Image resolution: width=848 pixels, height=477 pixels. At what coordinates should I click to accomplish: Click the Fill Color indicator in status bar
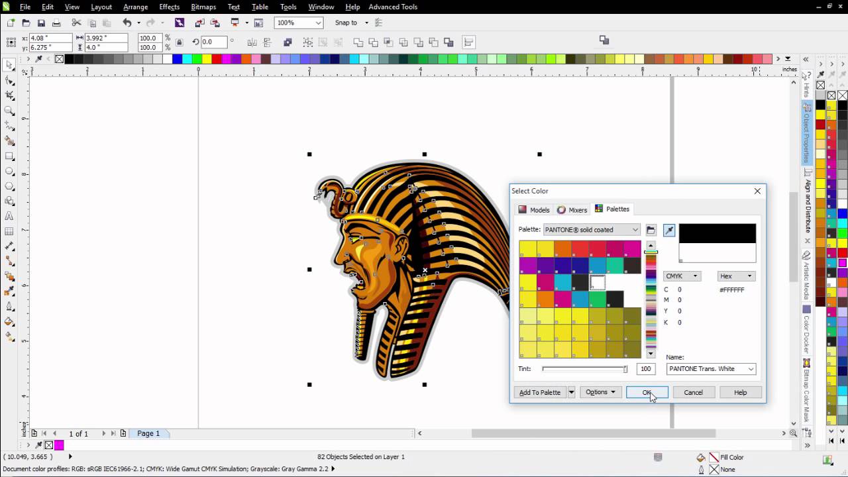pyautogui.click(x=714, y=457)
